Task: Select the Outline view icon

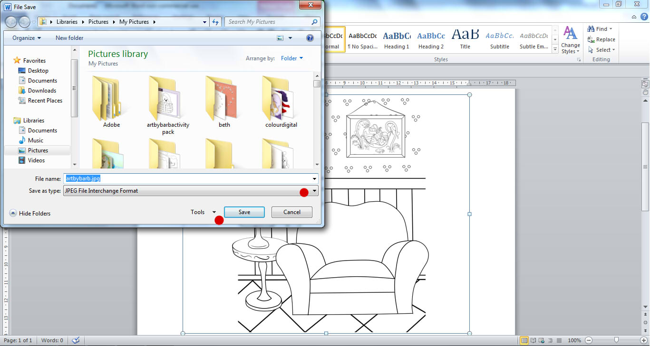Action: pyautogui.click(x=550, y=340)
